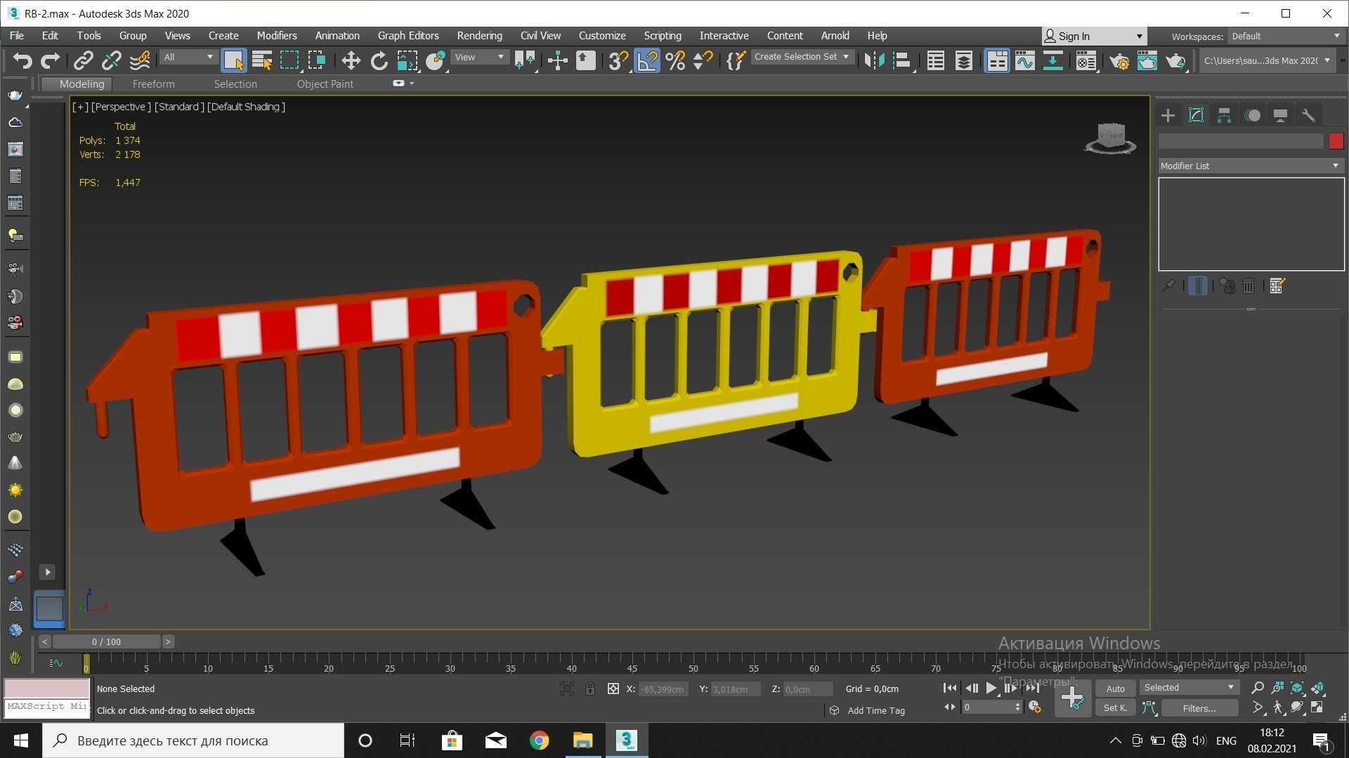Click the Align tool icon

[x=902, y=61]
